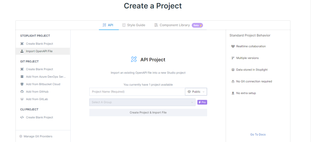311x142 pixels.
Task: Click the 'GIT PROJECT' section heading
Action: (29, 61)
